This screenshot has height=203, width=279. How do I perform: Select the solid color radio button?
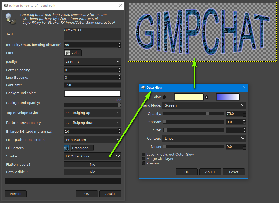pos(164,97)
